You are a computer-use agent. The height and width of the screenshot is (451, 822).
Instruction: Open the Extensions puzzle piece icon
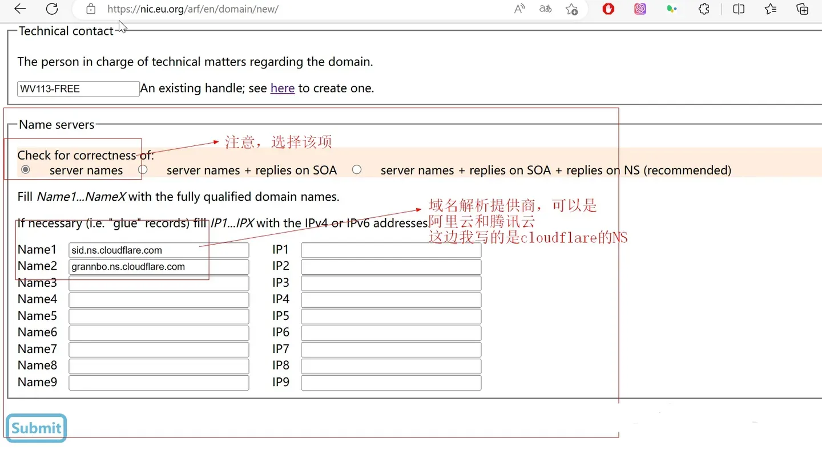coord(704,9)
